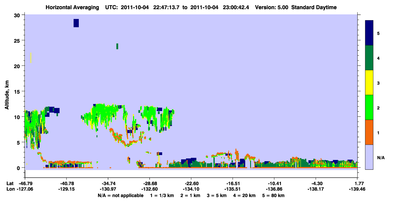Click the longitude value '-132.60'

[x=150, y=189]
